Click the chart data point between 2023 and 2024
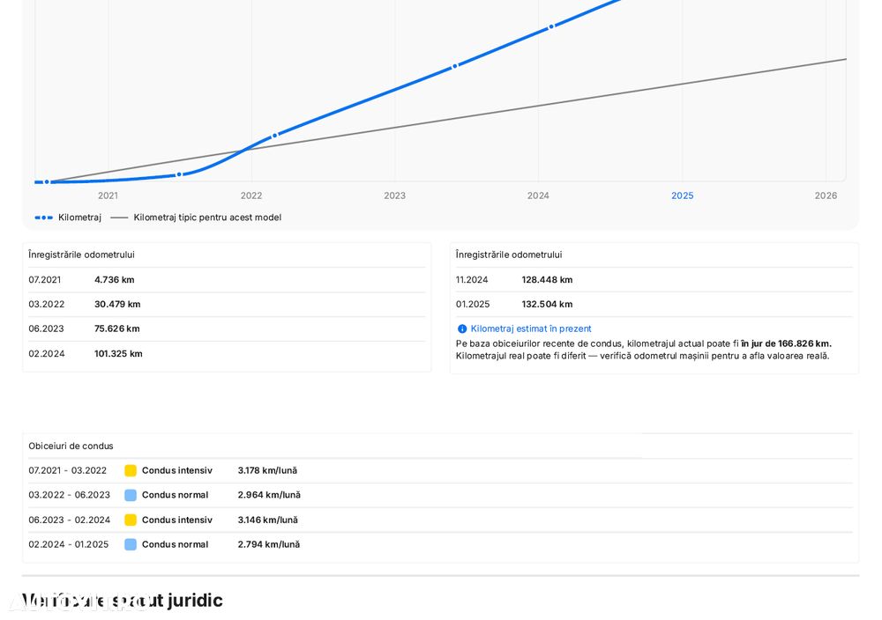Screen dimensions: 882x620 [x=455, y=66]
